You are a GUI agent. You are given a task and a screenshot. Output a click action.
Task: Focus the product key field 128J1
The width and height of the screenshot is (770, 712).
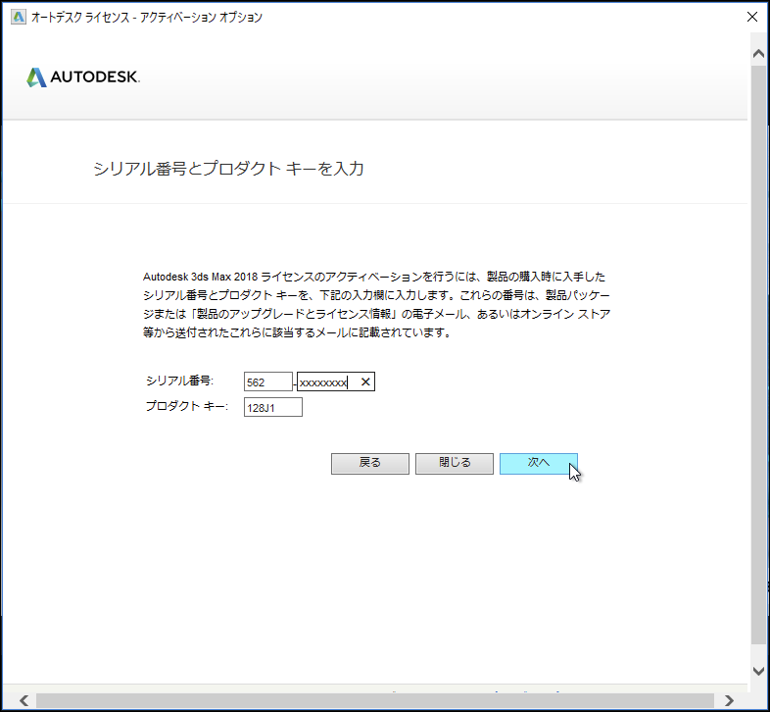(x=273, y=407)
